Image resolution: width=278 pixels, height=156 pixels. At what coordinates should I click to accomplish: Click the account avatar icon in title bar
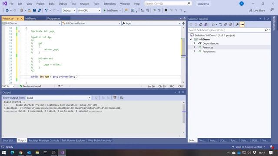242,3
